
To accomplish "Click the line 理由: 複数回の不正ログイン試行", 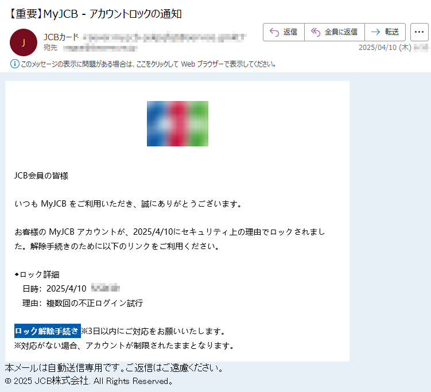I will click(83, 303).
